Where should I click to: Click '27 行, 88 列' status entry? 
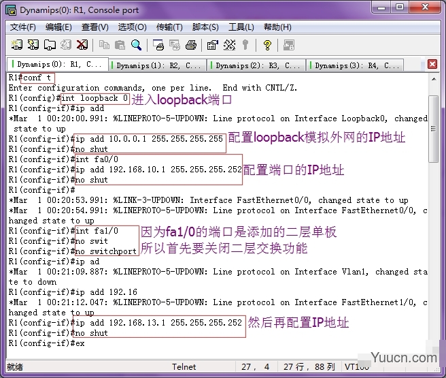pyautogui.click(x=309, y=366)
